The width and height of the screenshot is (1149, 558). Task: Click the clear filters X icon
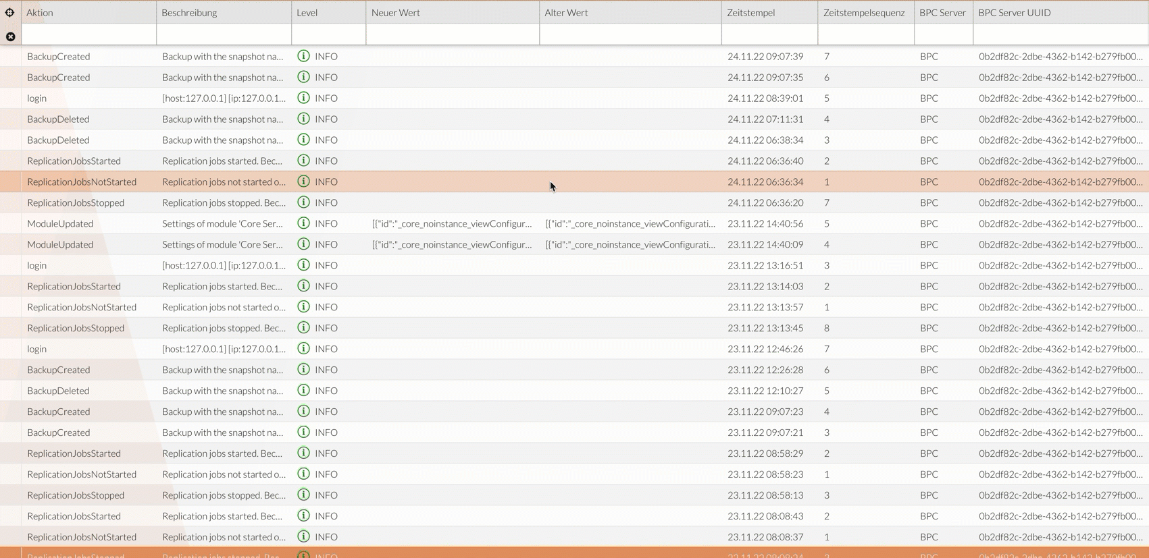point(10,36)
